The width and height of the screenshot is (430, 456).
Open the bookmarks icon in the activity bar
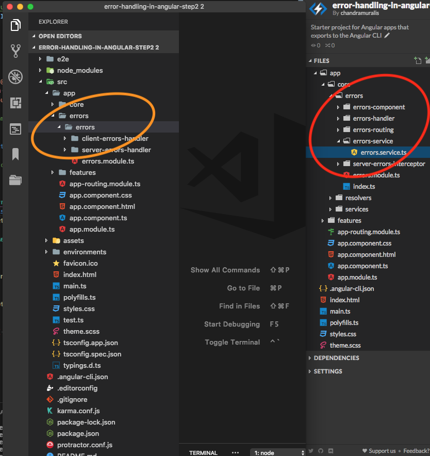pos(15,154)
